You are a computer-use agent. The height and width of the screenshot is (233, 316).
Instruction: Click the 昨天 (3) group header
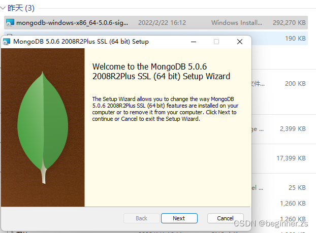21,8
